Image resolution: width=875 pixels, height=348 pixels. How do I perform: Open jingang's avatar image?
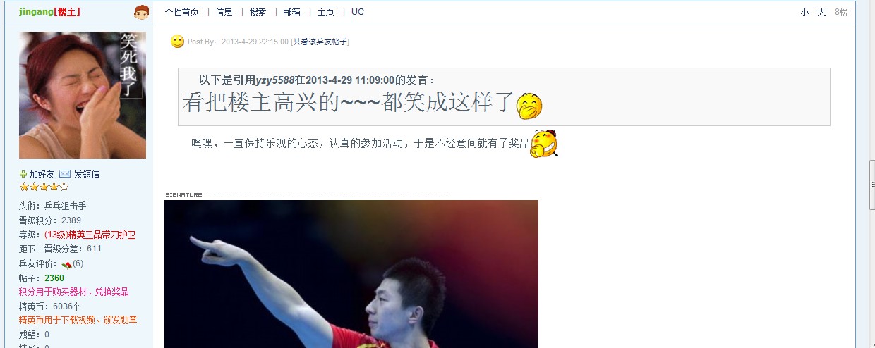[x=83, y=95]
